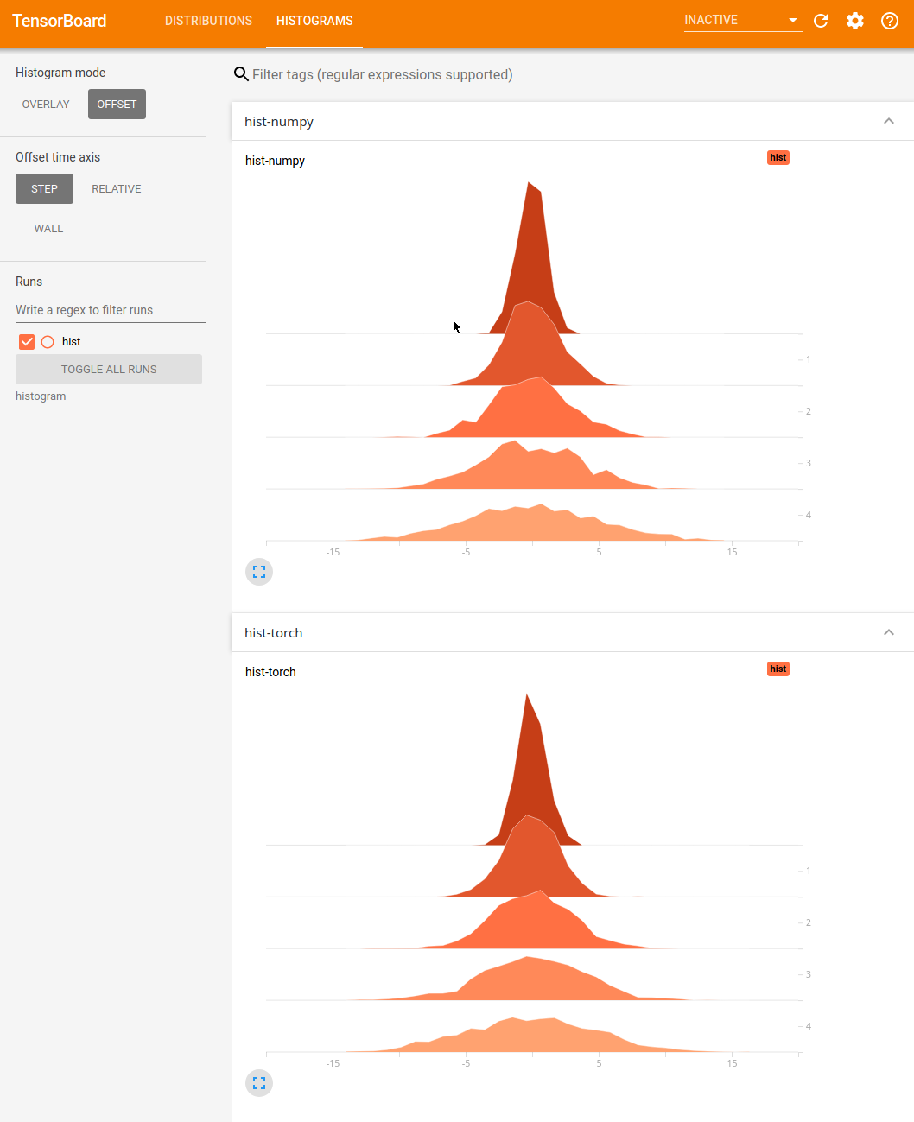Viewport: 914px width, 1122px height.
Task: Collapse the hist-torch card
Action: point(888,632)
